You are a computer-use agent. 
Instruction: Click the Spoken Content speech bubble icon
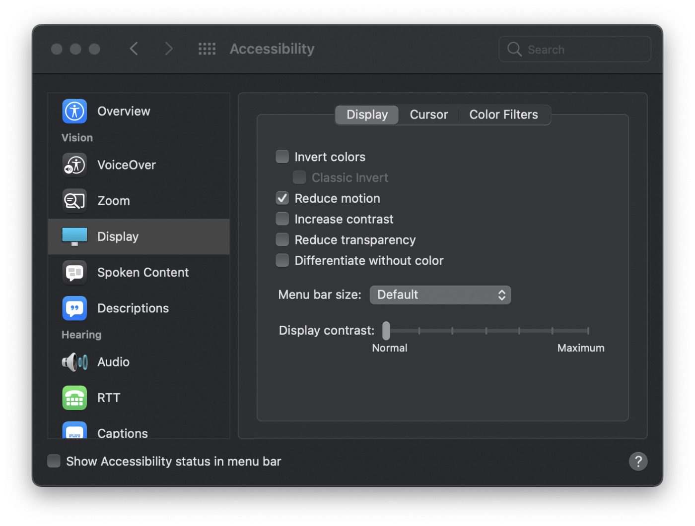point(74,272)
